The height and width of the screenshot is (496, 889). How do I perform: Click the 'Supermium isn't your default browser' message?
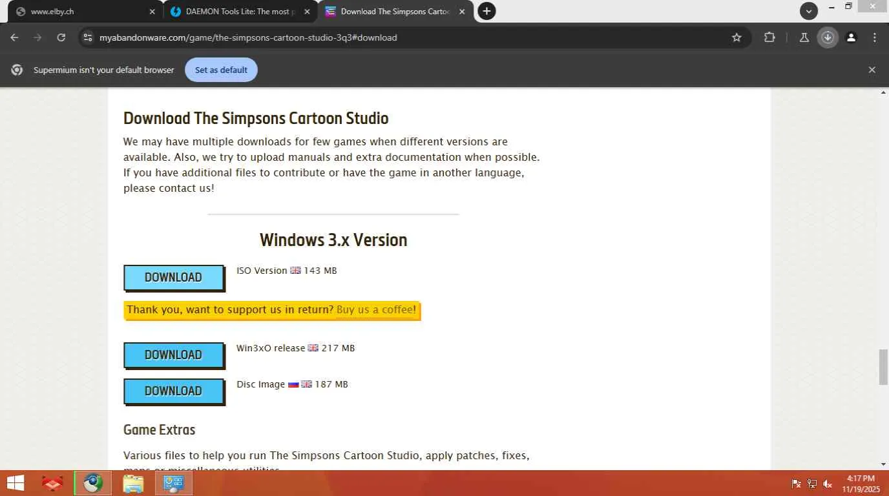[x=104, y=70]
